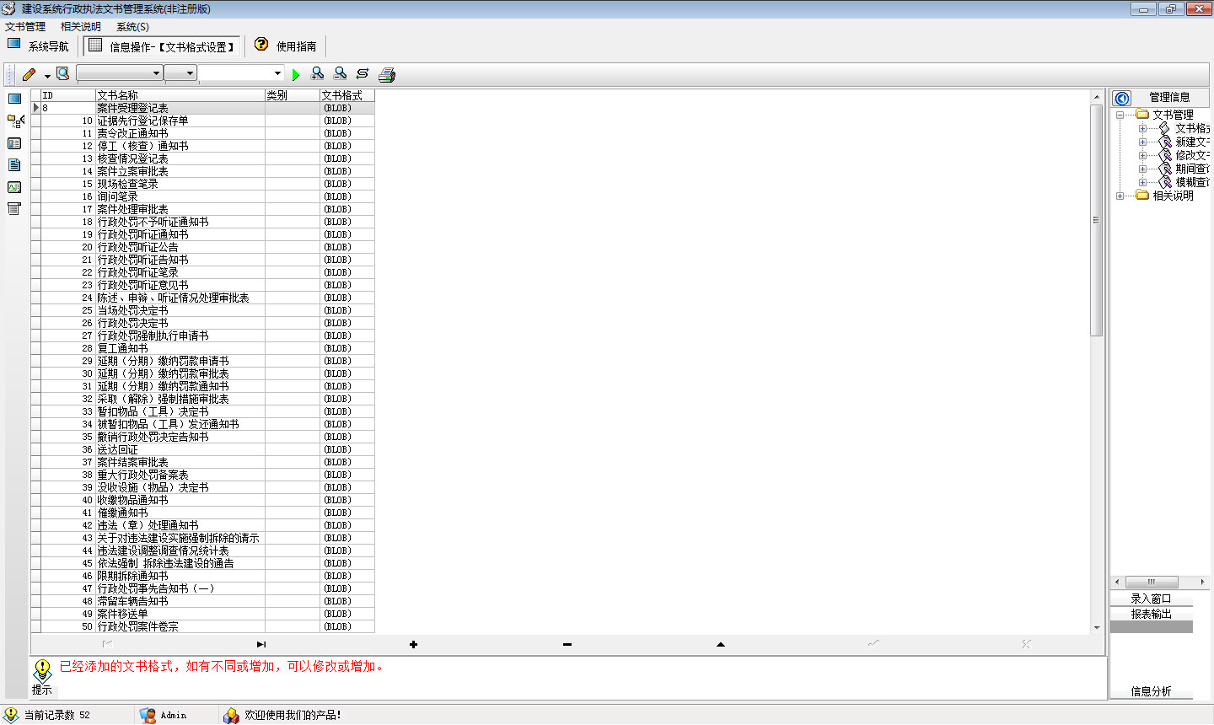Click the grid scrollbar down arrow
1214x725 pixels.
(1097, 627)
